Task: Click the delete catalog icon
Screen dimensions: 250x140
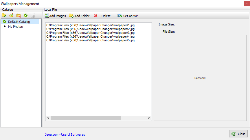Action: pyautogui.click(x=19, y=15)
